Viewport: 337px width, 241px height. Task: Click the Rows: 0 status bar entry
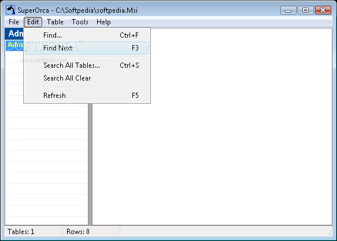(x=91, y=232)
